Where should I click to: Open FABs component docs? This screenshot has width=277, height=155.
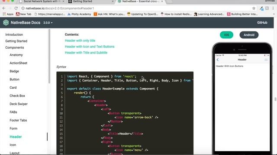pyautogui.click(x=13, y=112)
